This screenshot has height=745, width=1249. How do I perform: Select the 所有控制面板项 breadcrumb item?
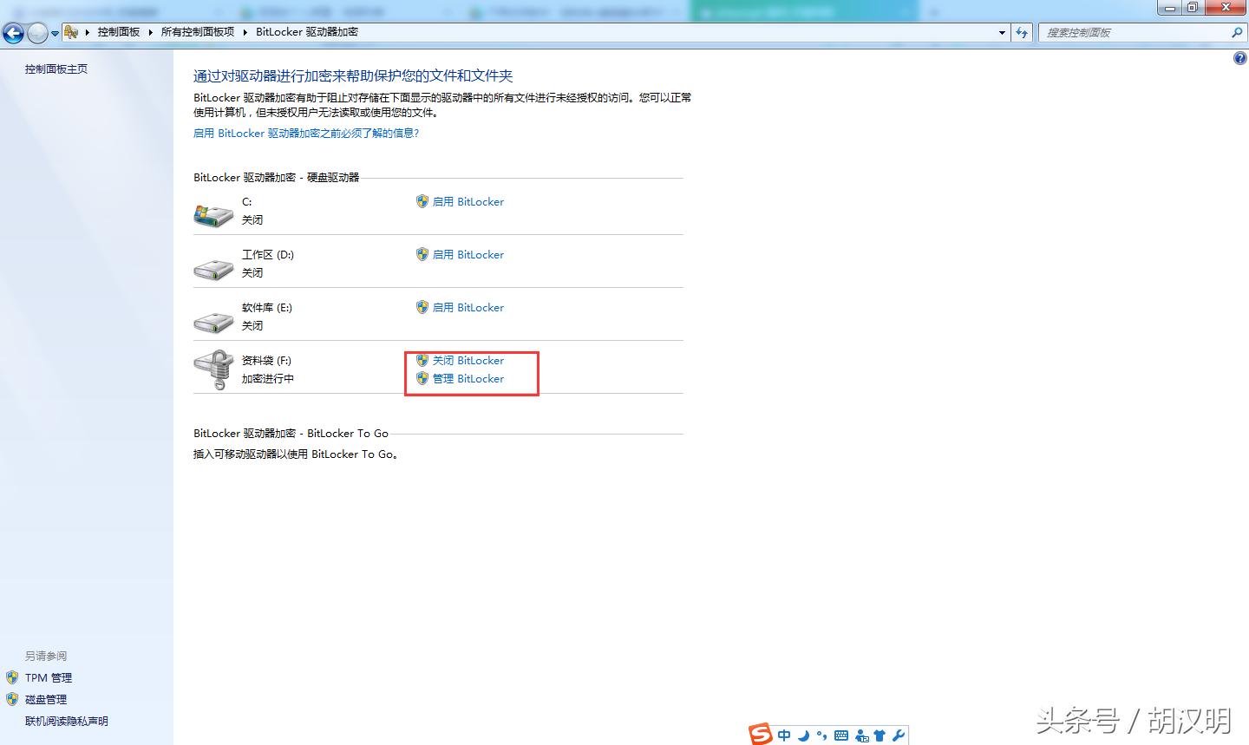(x=197, y=31)
